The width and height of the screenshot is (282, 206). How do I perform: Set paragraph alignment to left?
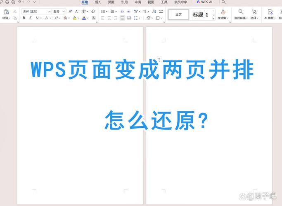103,18
